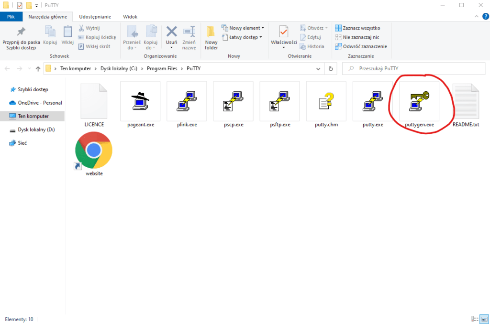Select the LICENCE file
Screen dimensions: 490x324
(x=94, y=105)
